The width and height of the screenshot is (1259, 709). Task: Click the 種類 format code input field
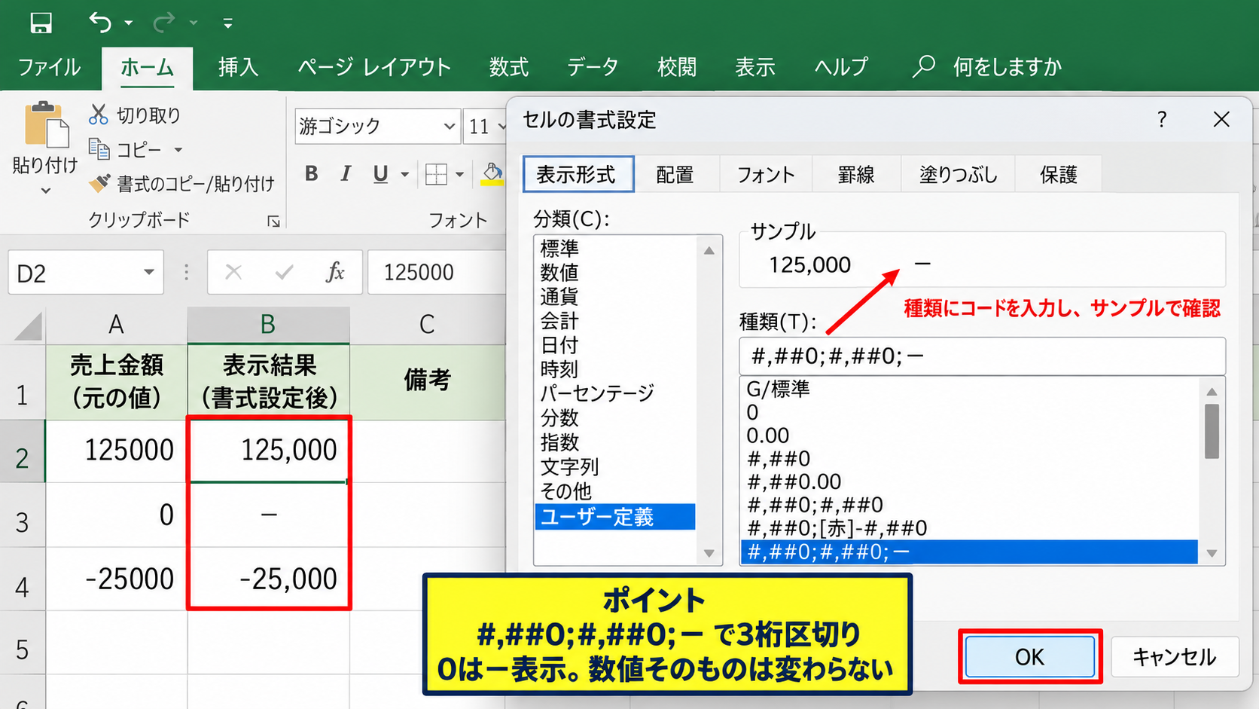point(982,356)
